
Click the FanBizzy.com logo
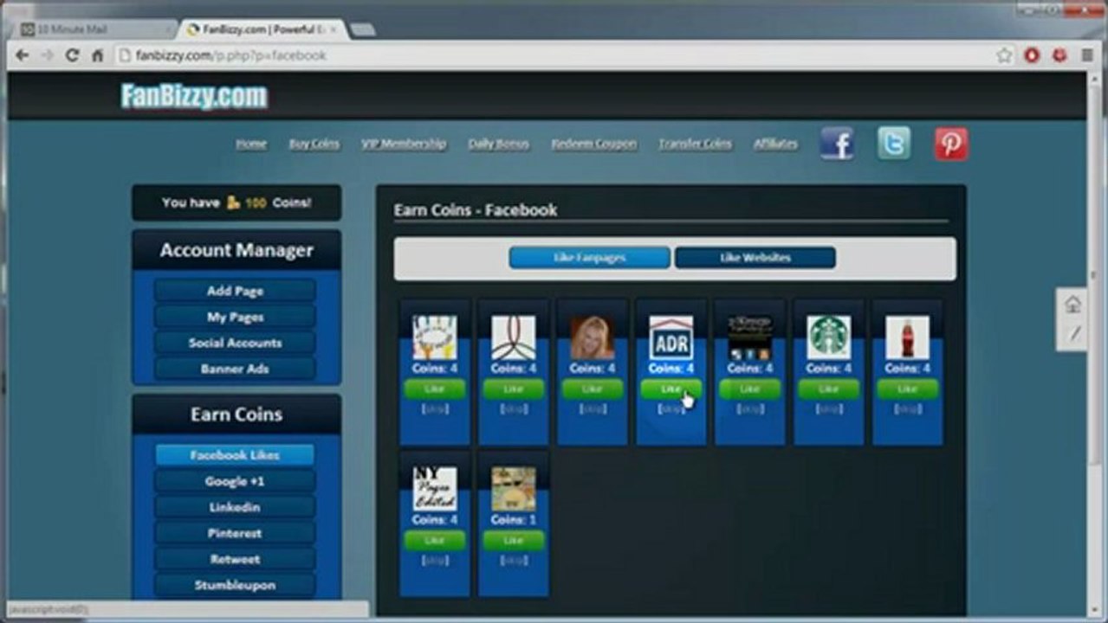click(x=194, y=96)
